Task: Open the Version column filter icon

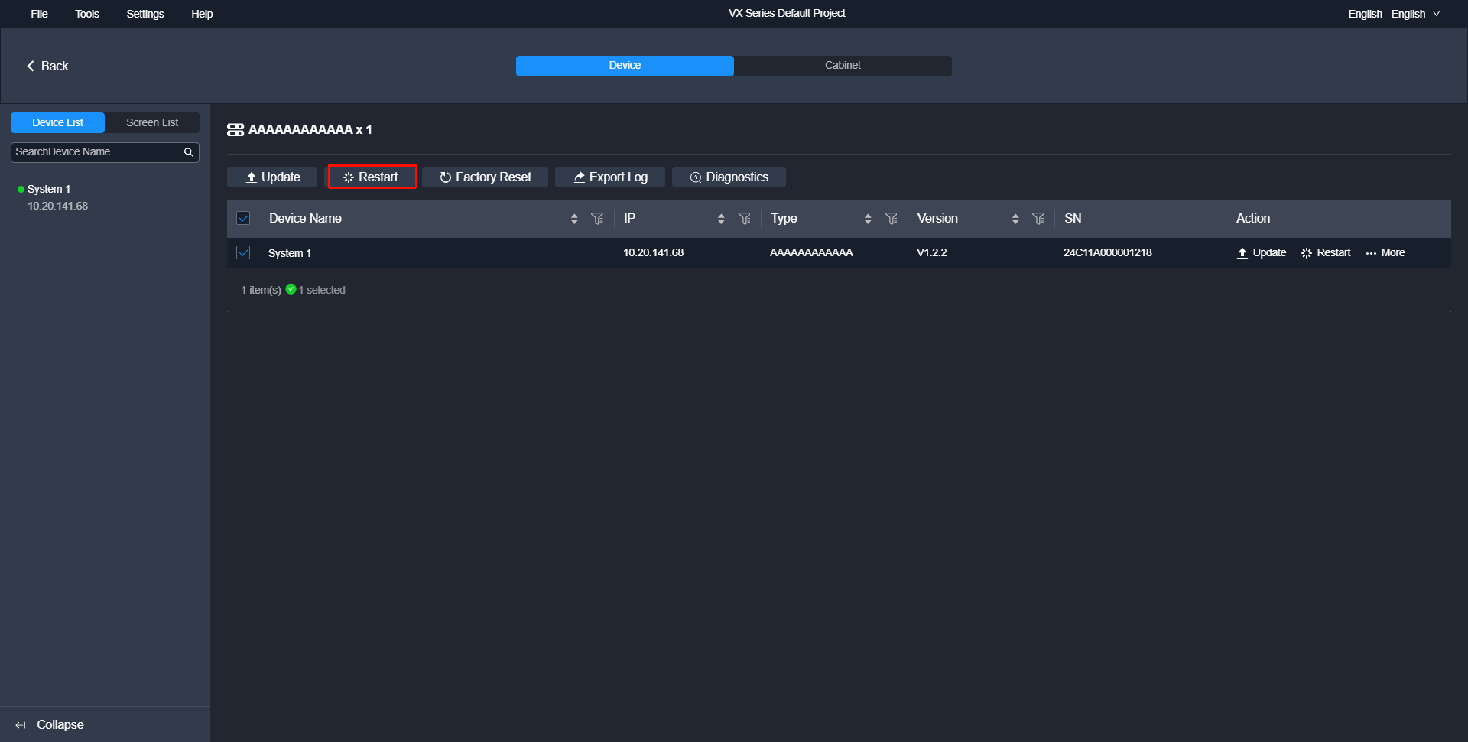Action: click(1038, 219)
